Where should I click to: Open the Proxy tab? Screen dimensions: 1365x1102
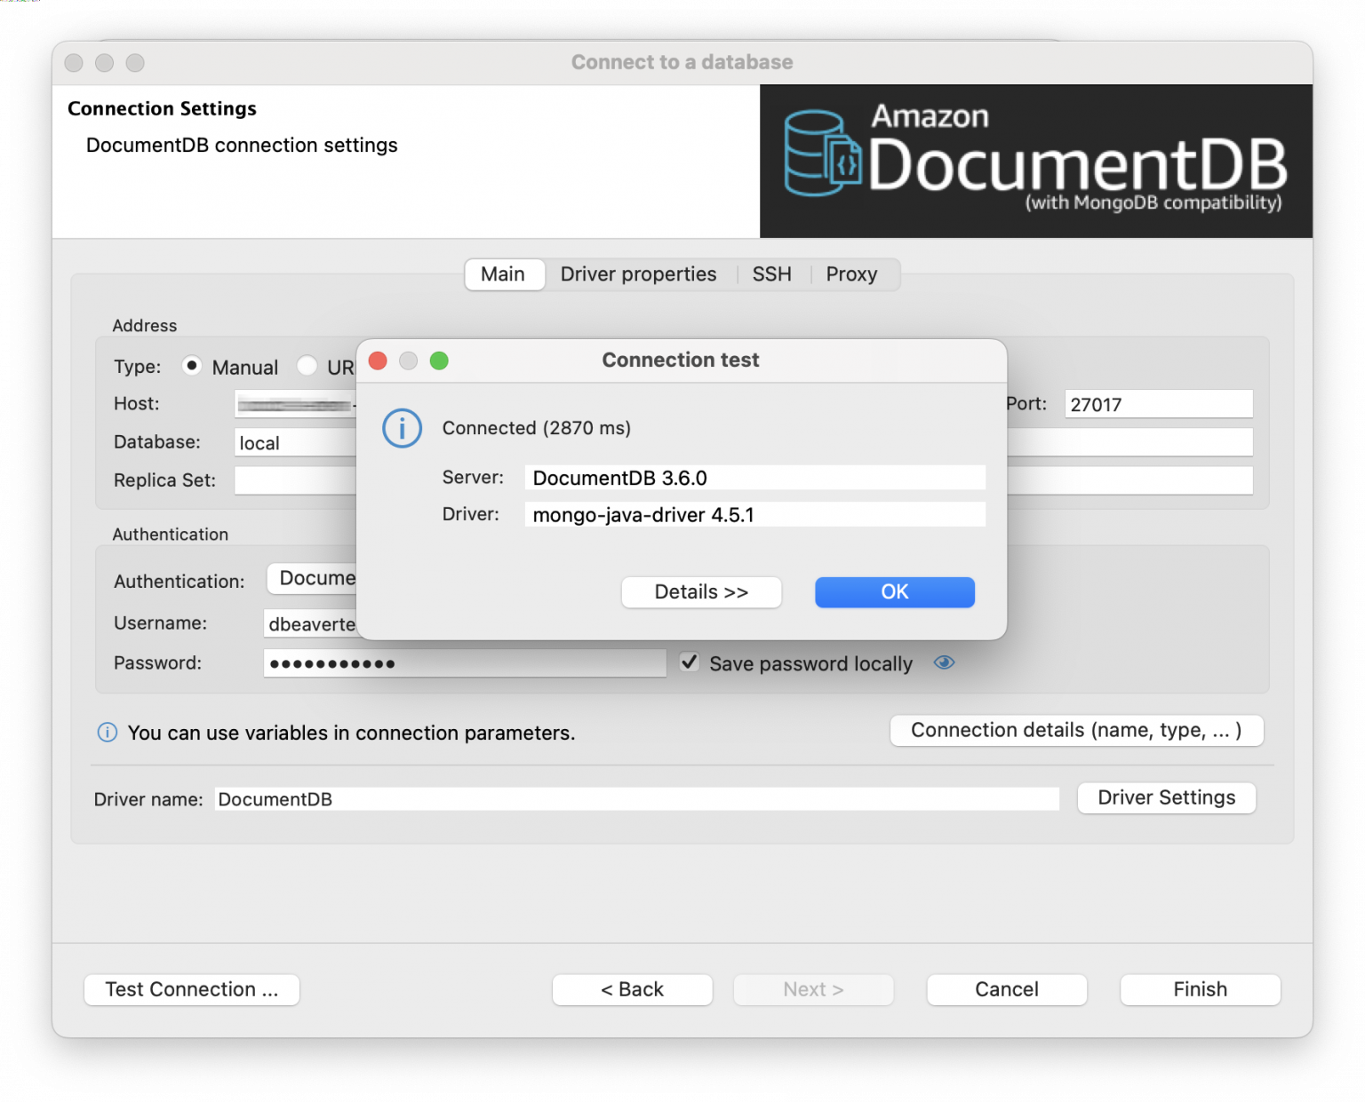tap(850, 274)
